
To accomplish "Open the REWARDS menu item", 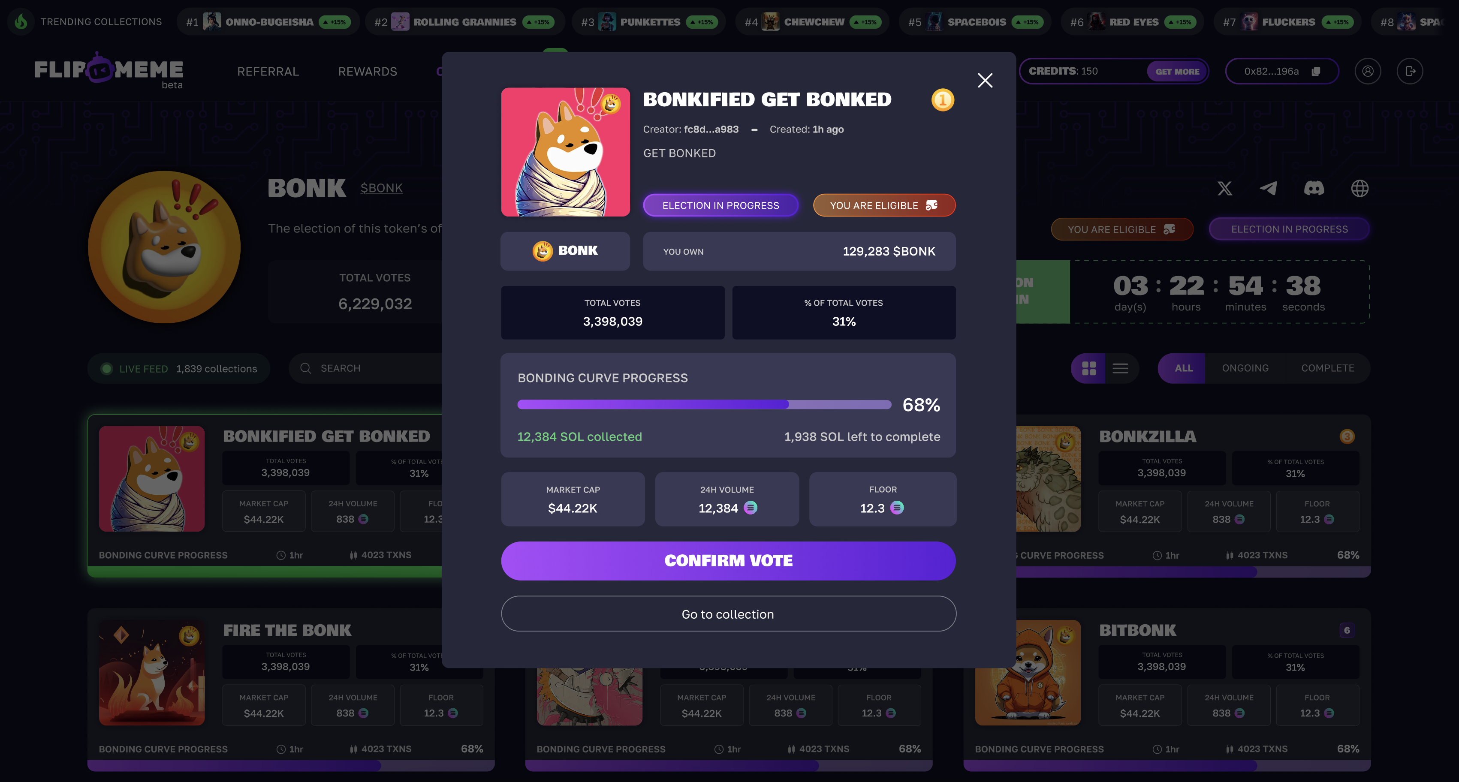I will [368, 71].
